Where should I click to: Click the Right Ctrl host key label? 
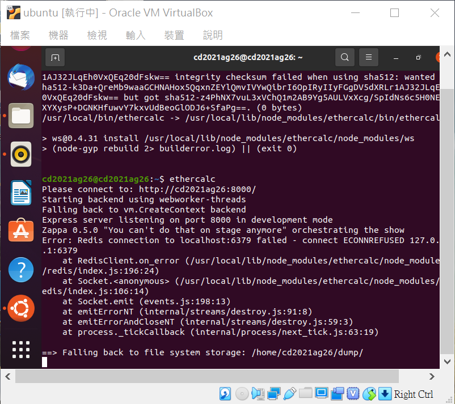(x=414, y=394)
